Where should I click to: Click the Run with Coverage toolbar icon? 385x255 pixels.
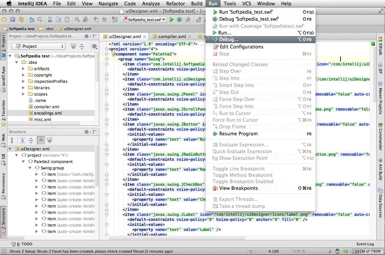point(188,19)
